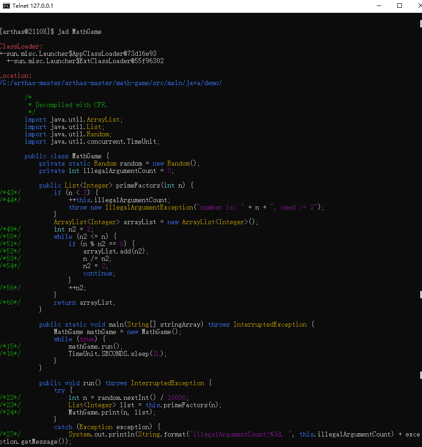Image resolution: width=422 pixels, height=447 pixels.
Task: Click the 'private int illegalArgumentCount' line
Action: coord(106,171)
